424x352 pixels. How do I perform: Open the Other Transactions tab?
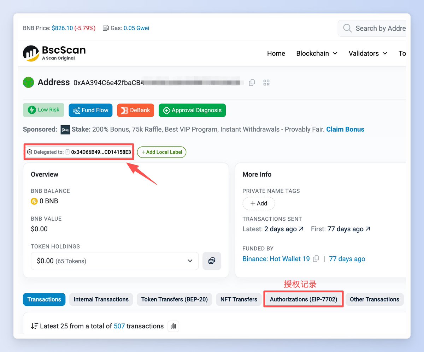pyautogui.click(x=375, y=299)
